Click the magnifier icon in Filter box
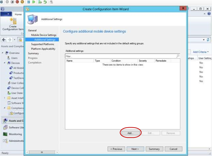The width and height of the screenshot is (212, 156). tap(178, 56)
